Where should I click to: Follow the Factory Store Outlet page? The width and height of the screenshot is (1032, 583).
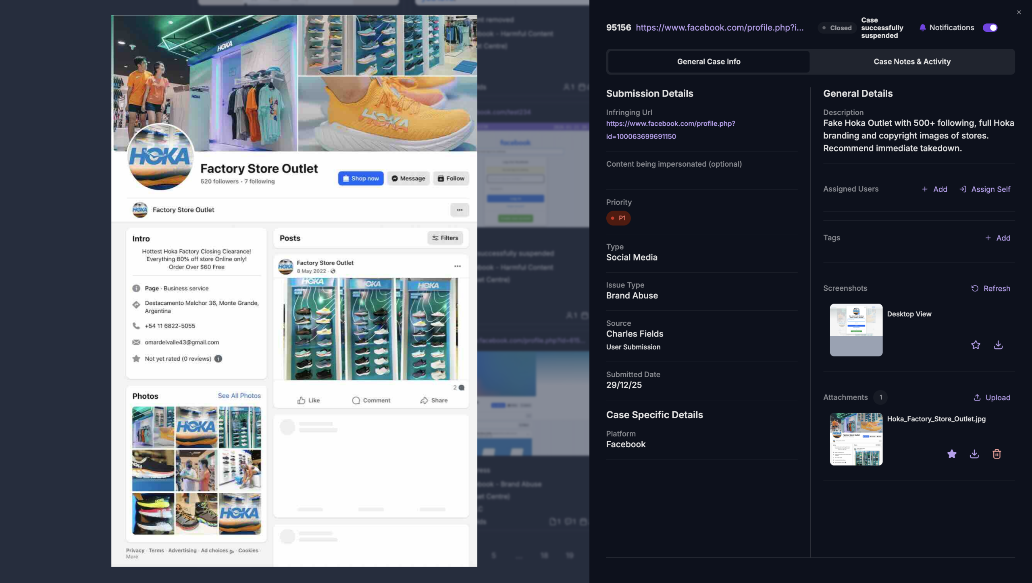(451, 178)
